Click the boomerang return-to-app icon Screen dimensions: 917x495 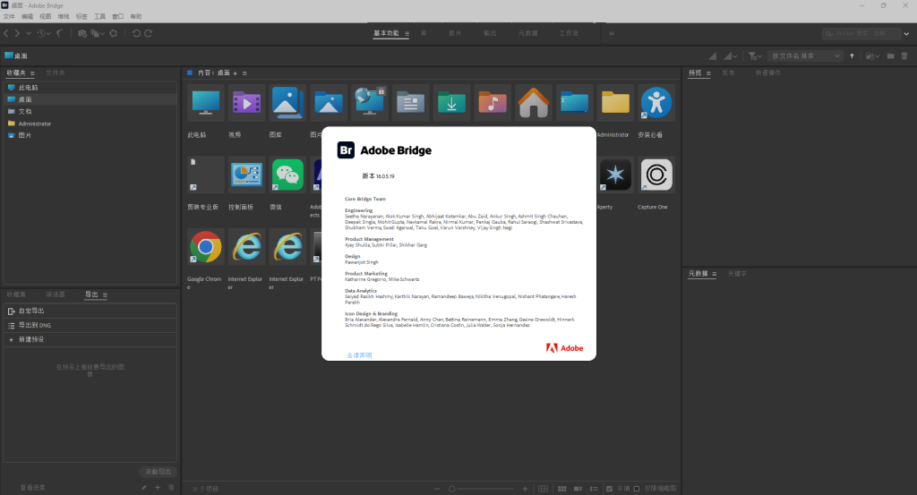[x=60, y=33]
